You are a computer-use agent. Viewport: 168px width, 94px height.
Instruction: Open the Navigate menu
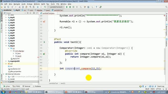click(x=17, y=4)
